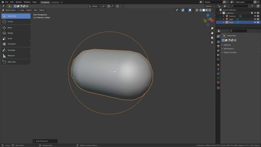Image resolution: width=261 pixels, height=147 pixels.
Task: Open the checkered Texture properties tab
Action: 218,88
